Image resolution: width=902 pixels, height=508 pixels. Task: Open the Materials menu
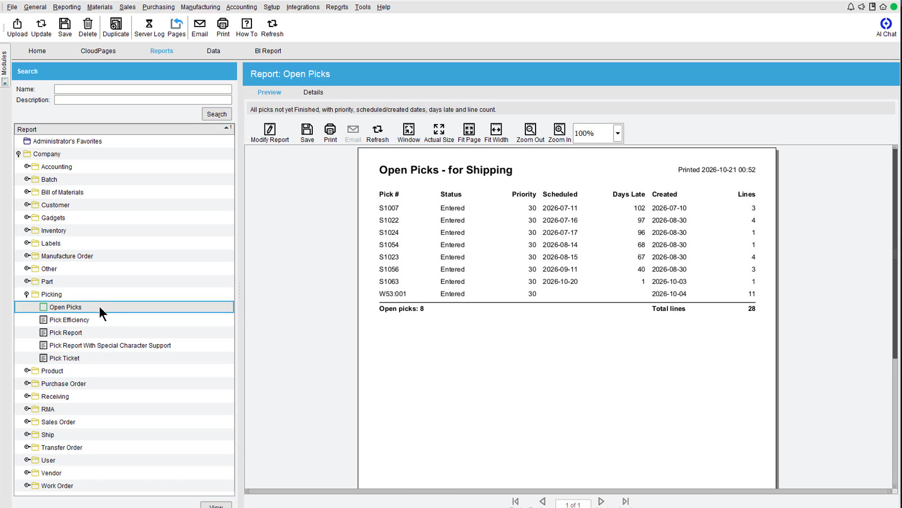[x=100, y=7]
